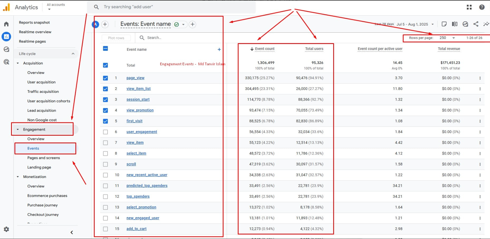
Task: Click the Google apps grid icon
Action: tap(469, 7)
